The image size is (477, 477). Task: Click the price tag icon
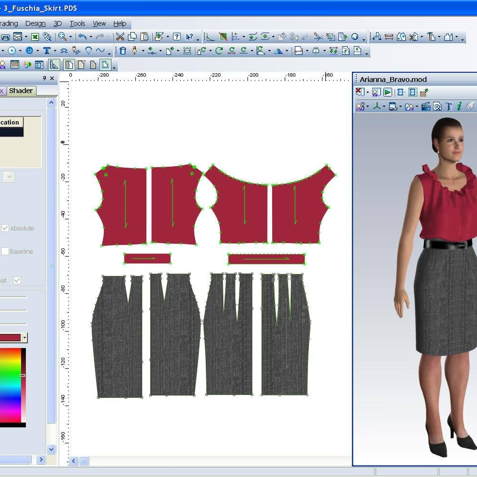pyautogui.click(x=47, y=37)
